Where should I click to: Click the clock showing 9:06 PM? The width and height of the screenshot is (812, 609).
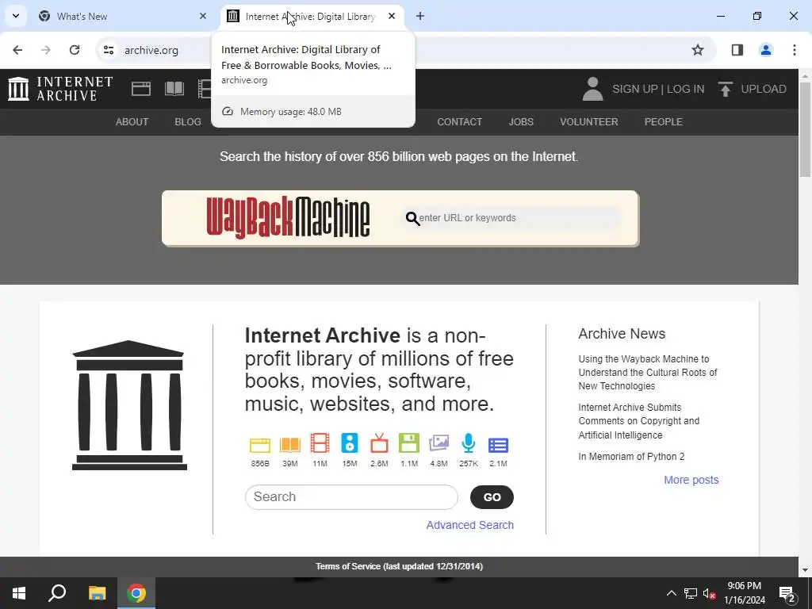(744, 586)
